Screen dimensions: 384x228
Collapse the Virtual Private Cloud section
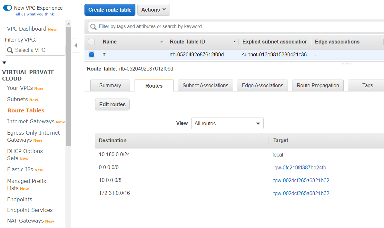pos(4,63)
